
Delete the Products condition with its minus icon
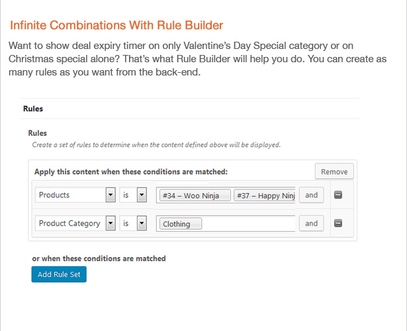[338, 195]
